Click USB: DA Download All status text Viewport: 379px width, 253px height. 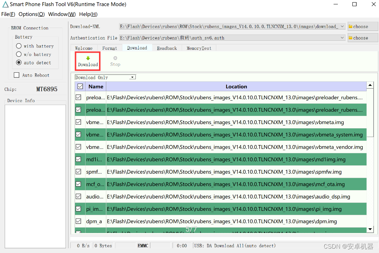click(x=235, y=245)
